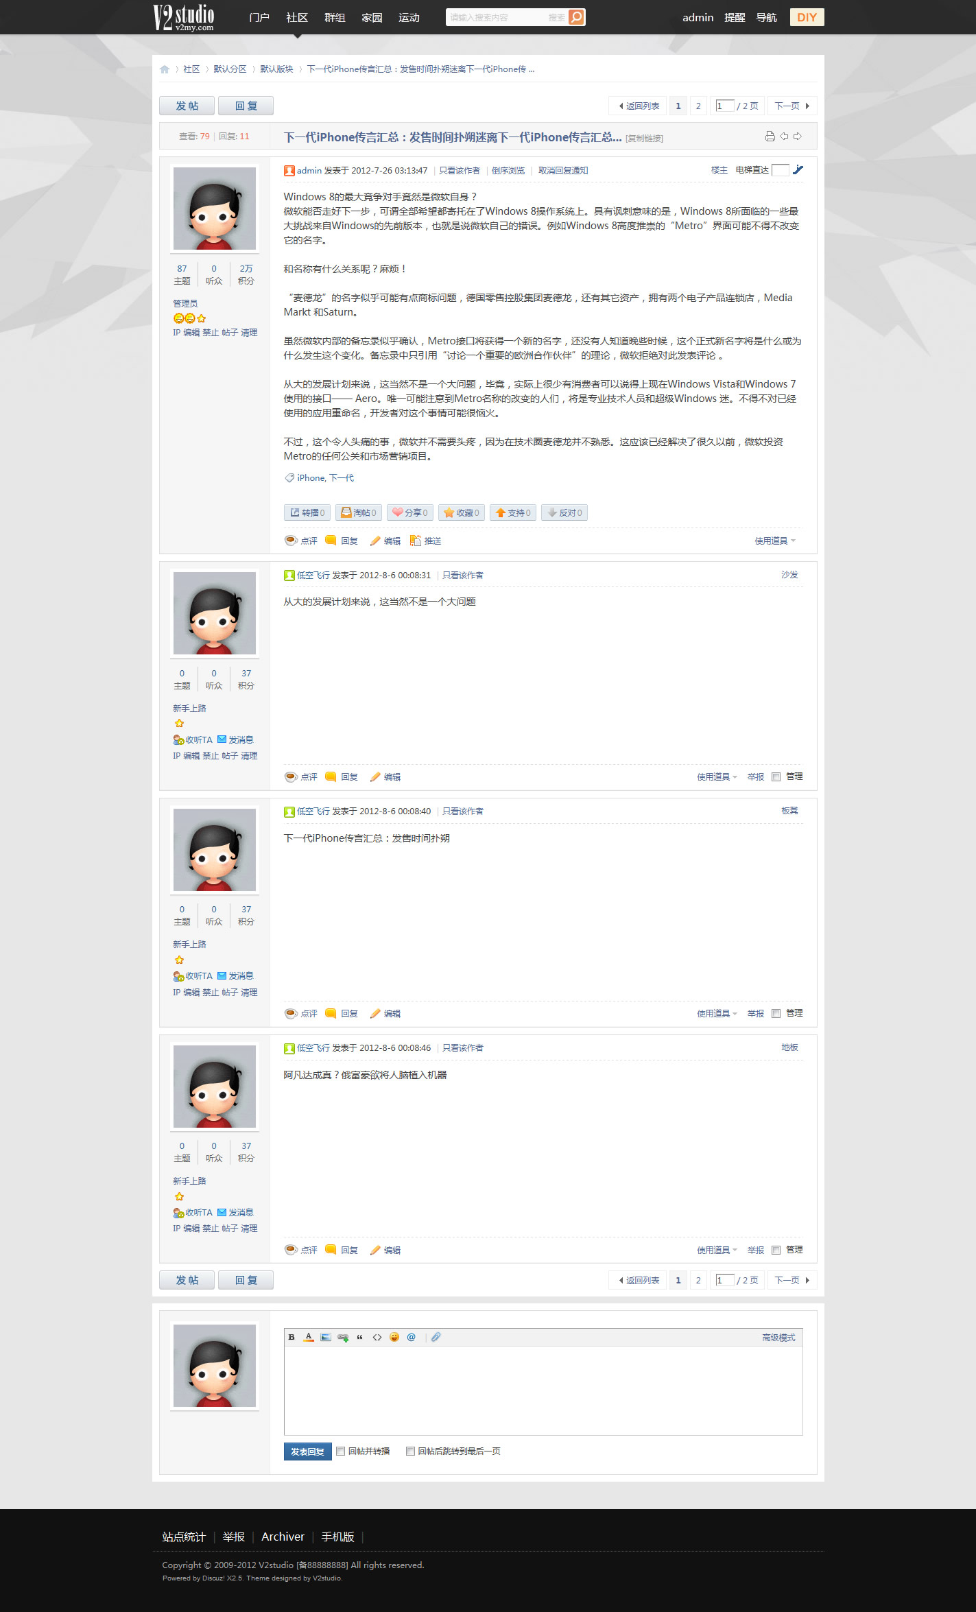
Task: Click 点评 in the 板凳 post
Action: pos(301,1013)
